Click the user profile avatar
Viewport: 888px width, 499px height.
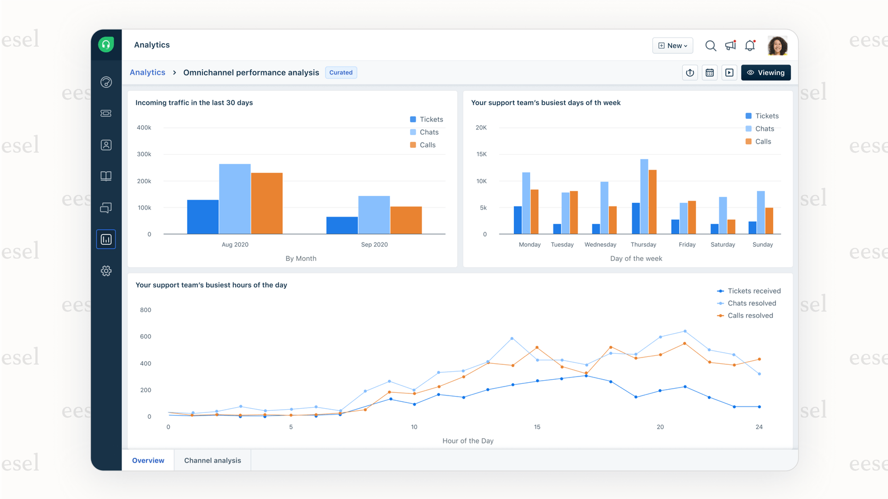pyautogui.click(x=778, y=45)
